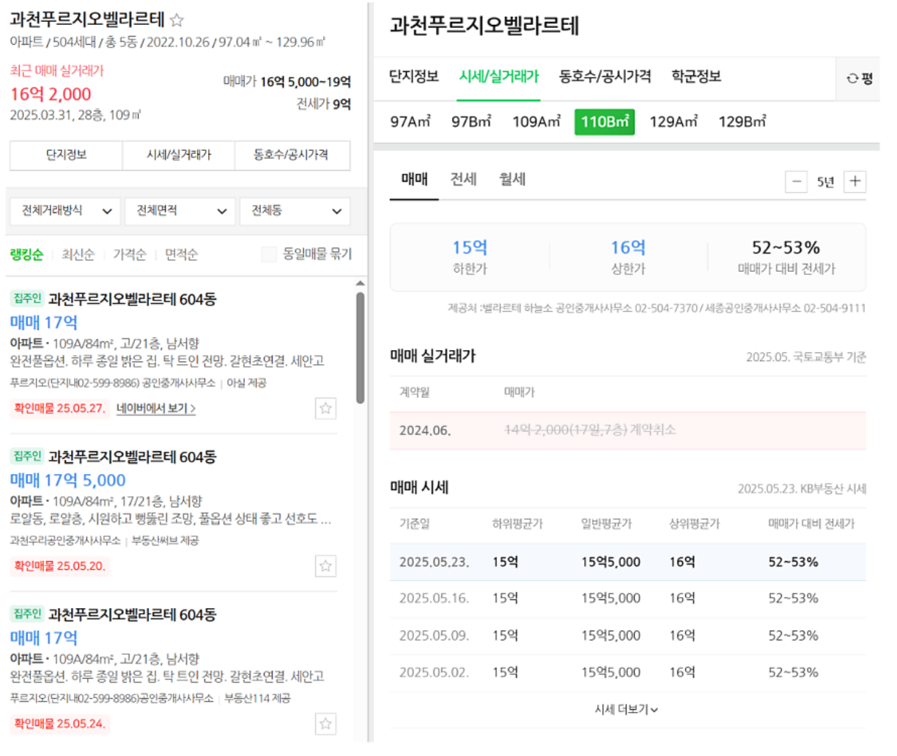The image size is (897, 756).
Task: Click the plus icon to extend the 5년 period
Action: pos(855,181)
